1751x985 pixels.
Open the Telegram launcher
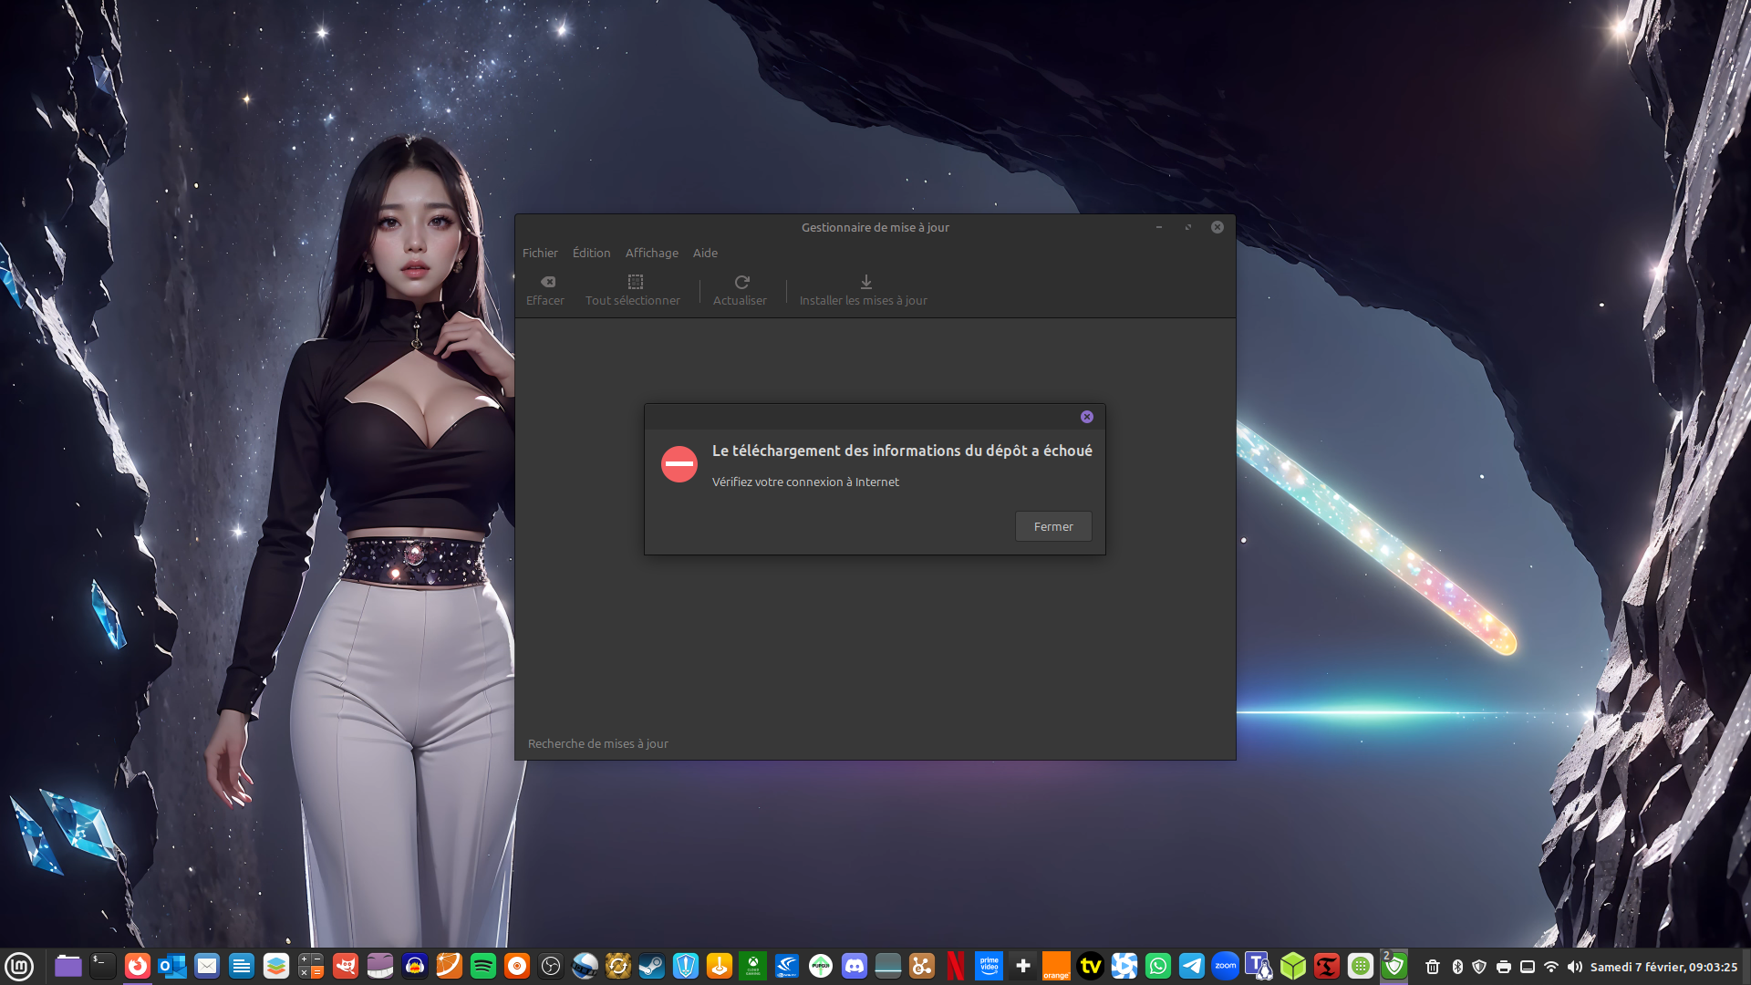[x=1191, y=966]
